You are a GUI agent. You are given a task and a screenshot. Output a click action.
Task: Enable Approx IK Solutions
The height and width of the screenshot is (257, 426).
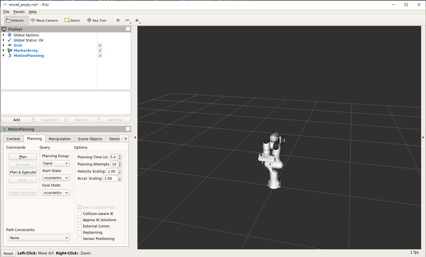click(x=80, y=220)
